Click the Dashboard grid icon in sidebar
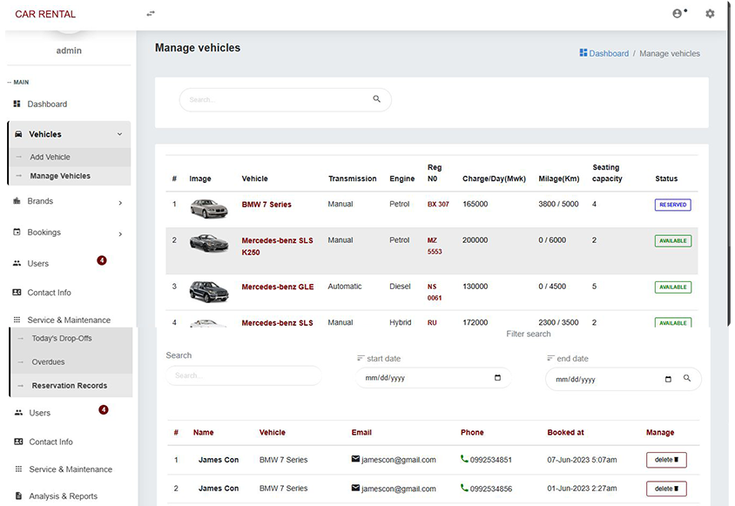Image resolution: width=735 pixels, height=506 pixels. pyautogui.click(x=17, y=104)
